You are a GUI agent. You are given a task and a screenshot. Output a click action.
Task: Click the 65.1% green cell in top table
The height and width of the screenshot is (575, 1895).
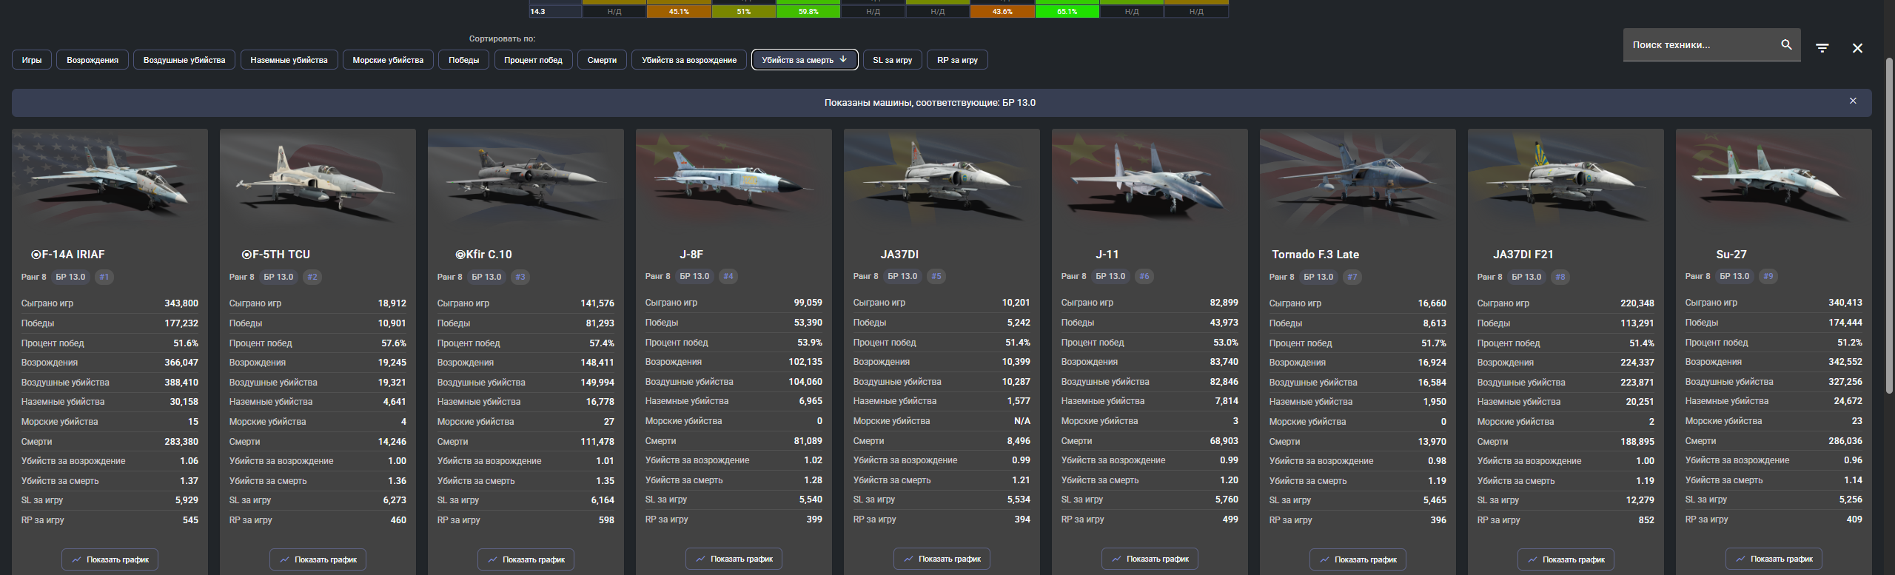pos(1067,12)
